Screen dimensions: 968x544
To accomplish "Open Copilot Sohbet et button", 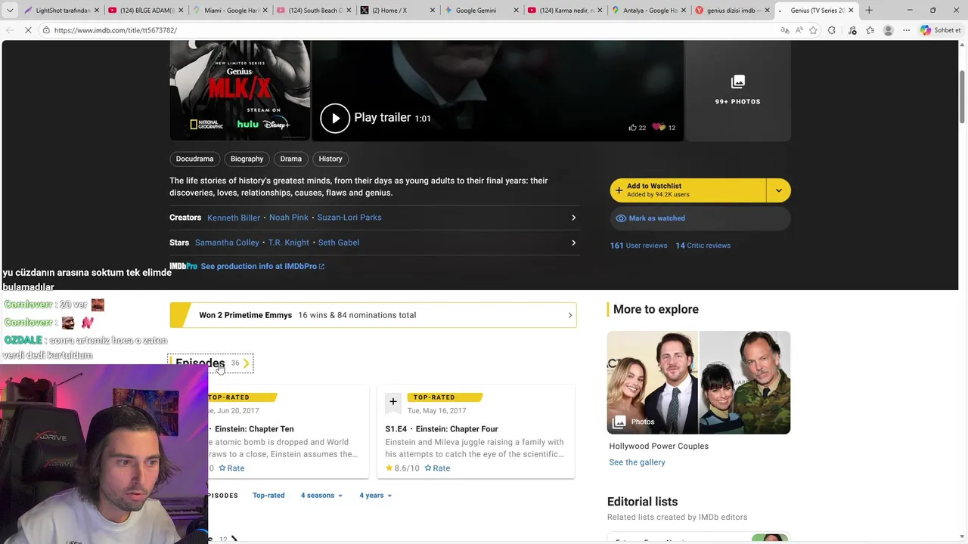I will (x=941, y=30).
